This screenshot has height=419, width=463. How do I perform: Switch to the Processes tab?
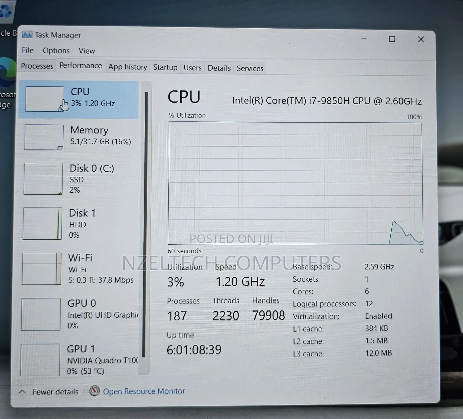37,66
